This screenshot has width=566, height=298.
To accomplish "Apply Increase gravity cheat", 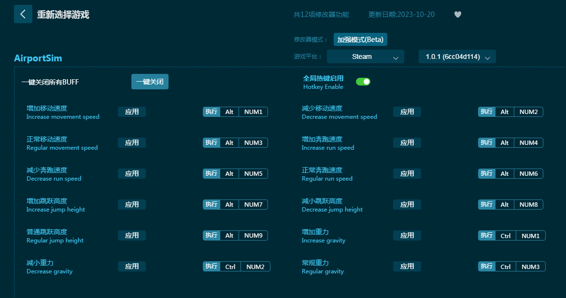I will coord(407,236).
